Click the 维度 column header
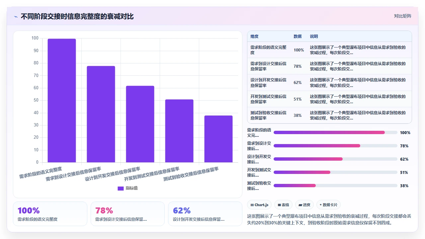The image size is (425, 239). (x=254, y=37)
